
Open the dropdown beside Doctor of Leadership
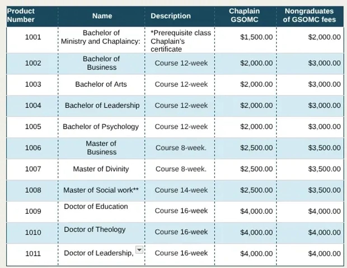pos(139,250)
